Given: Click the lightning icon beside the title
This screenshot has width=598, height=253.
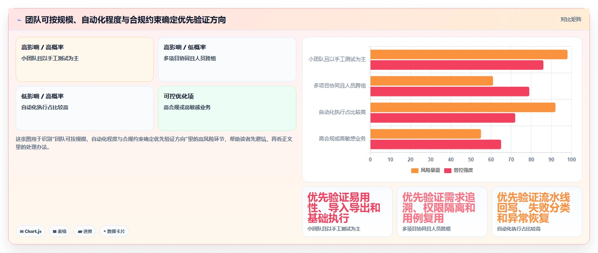Looking at the screenshot, I should coord(19,20).
